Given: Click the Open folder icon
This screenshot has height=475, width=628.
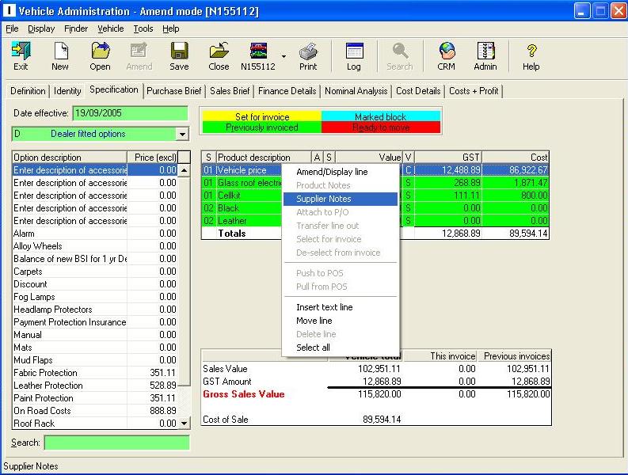Looking at the screenshot, I should coord(100,55).
